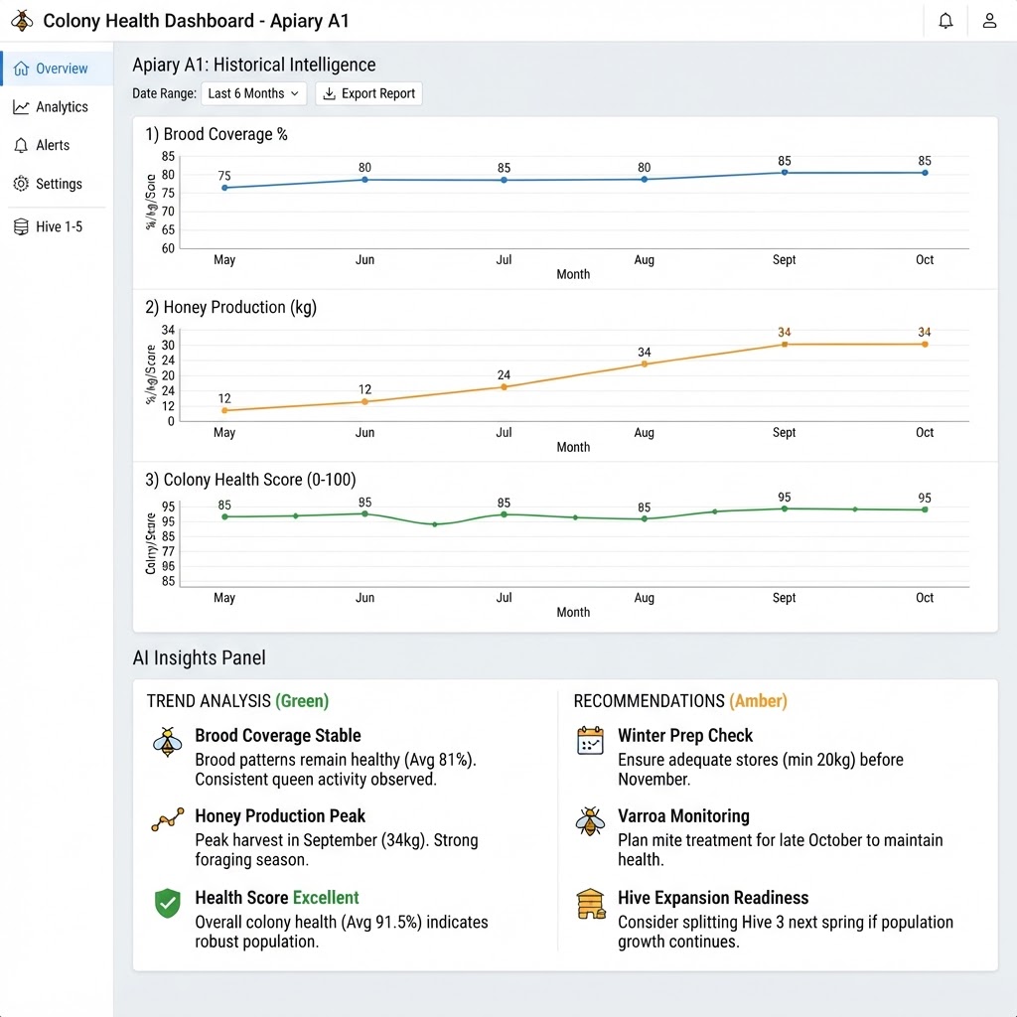Open the Last 6 Months date range dropdown
Screen dimensions: 1017x1017
coord(253,93)
